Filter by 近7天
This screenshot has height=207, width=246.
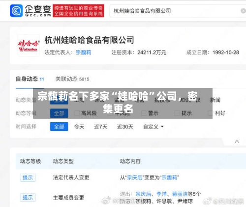click(101, 127)
